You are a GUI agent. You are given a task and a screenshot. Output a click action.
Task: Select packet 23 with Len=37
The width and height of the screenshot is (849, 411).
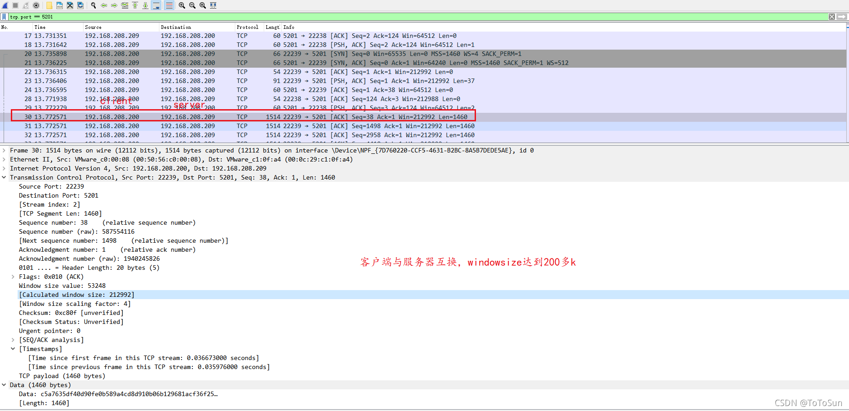point(423,81)
